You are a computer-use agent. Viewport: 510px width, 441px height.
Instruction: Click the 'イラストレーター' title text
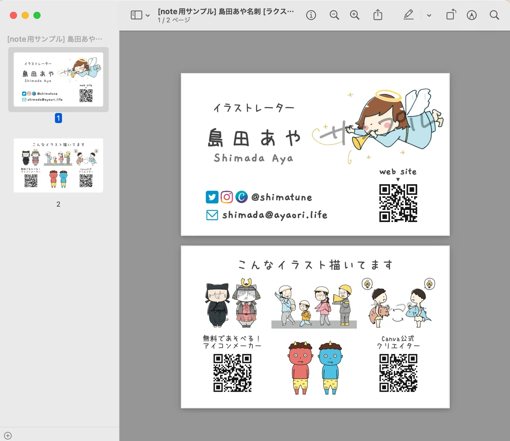(254, 108)
